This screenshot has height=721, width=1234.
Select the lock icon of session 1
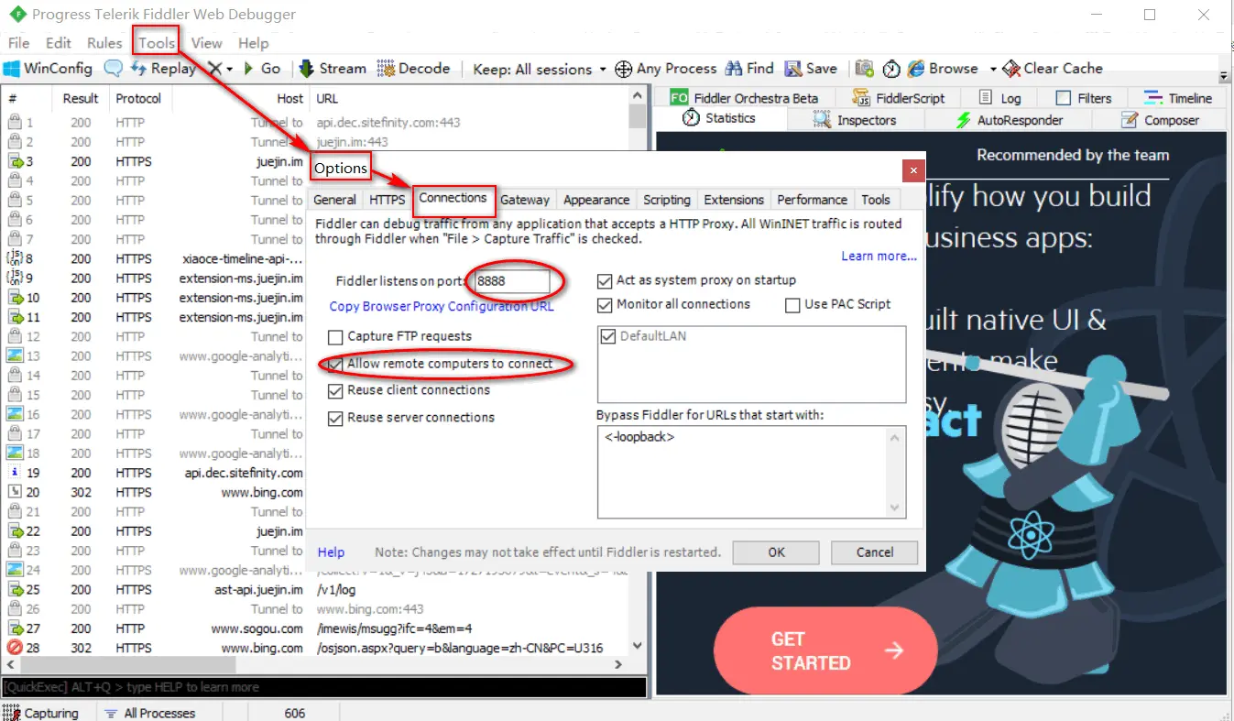coord(16,122)
